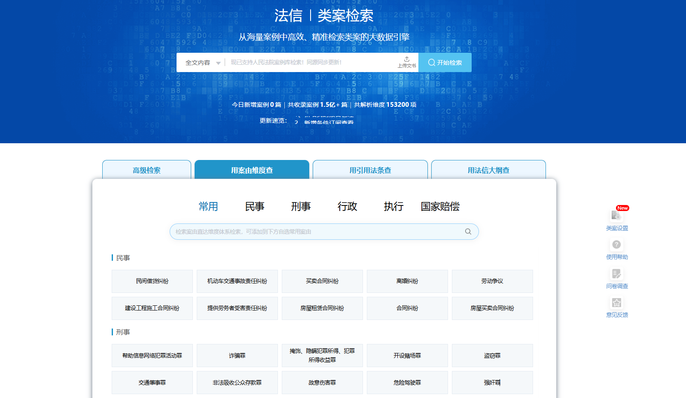Viewport: 686px width, 398px height.
Task: Click the upload document icon
Action: tap(407, 62)
